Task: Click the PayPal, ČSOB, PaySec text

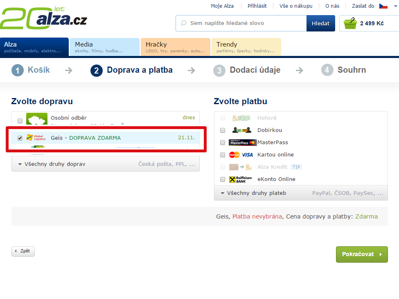Action: (x=347, y=193)
